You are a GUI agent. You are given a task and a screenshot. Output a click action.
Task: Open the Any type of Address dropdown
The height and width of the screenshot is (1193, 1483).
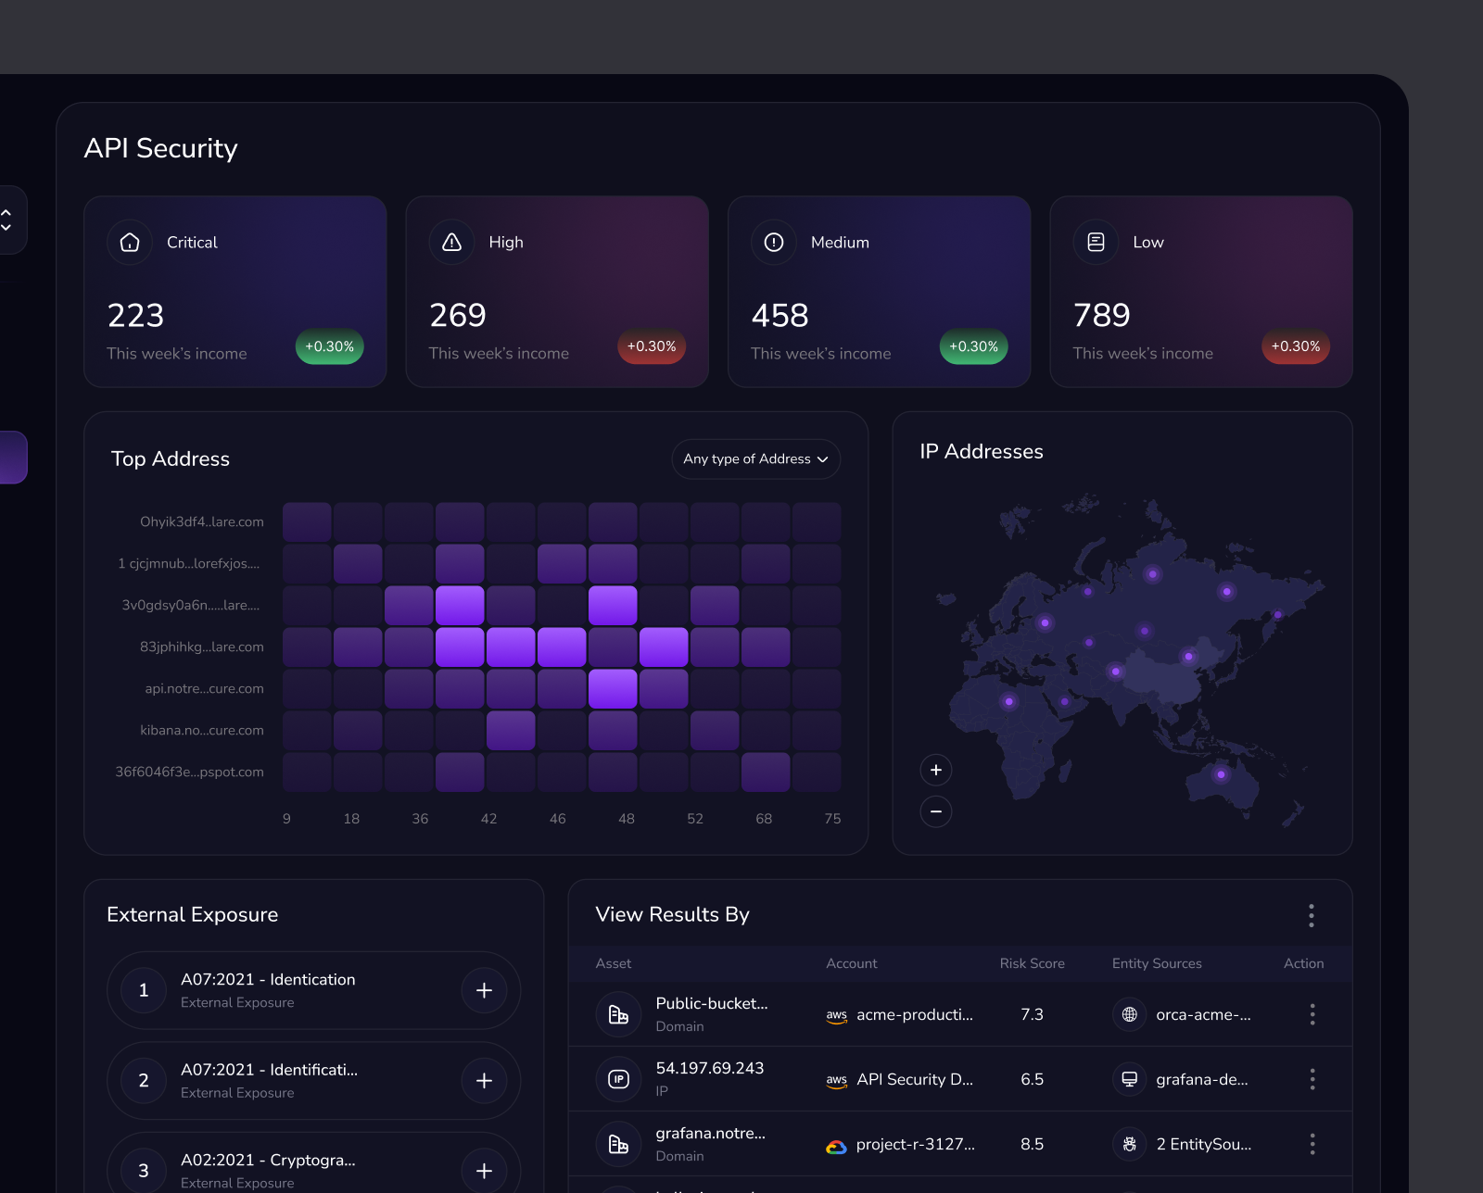click(x=755, y=458)
